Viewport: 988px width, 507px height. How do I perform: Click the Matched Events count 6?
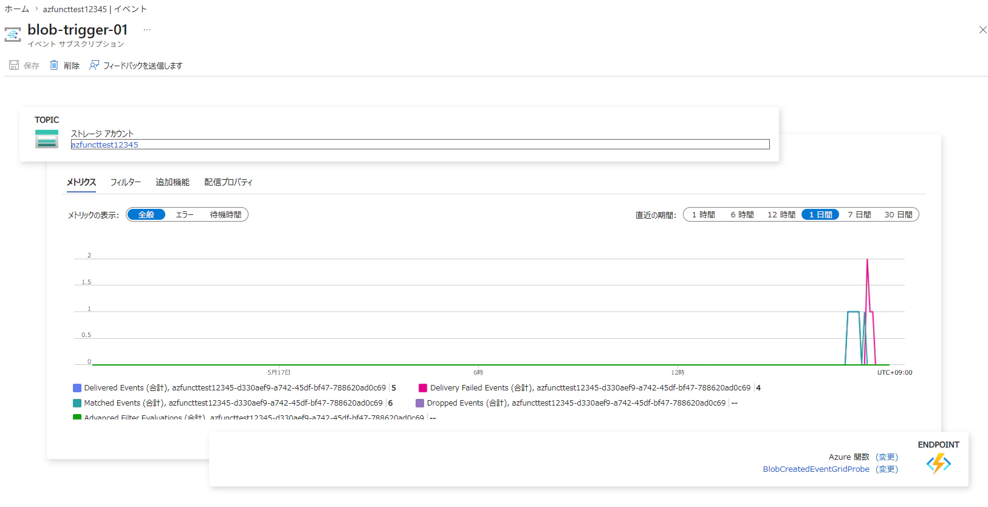click(x=390, y=403)
